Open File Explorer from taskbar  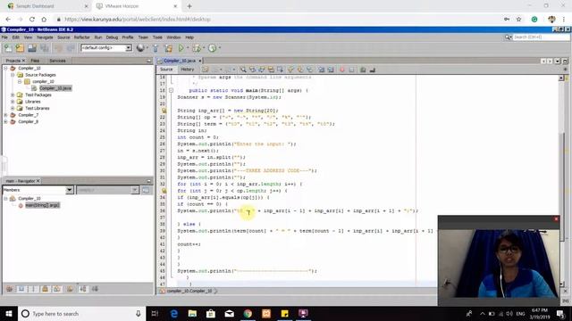point(192,313)
